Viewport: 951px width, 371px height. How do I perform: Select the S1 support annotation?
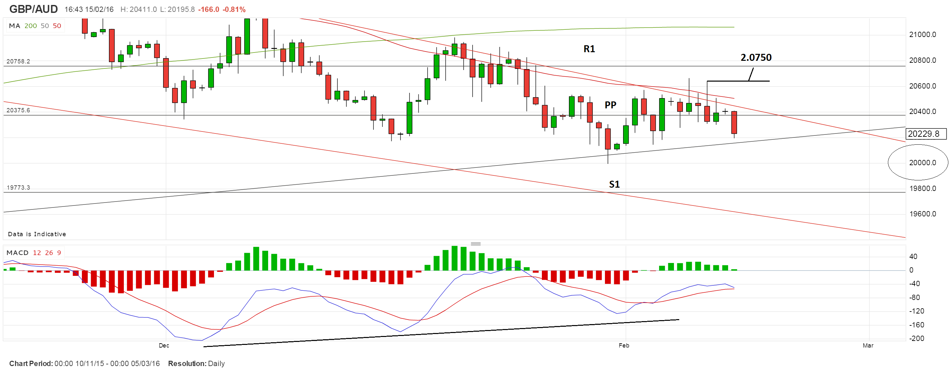tap(614, 184)
